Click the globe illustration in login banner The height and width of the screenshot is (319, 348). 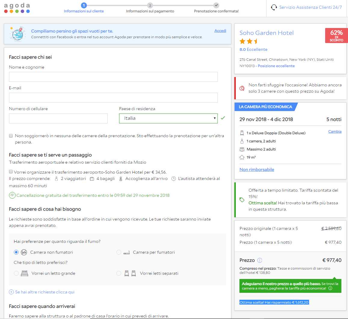point(17,34)
